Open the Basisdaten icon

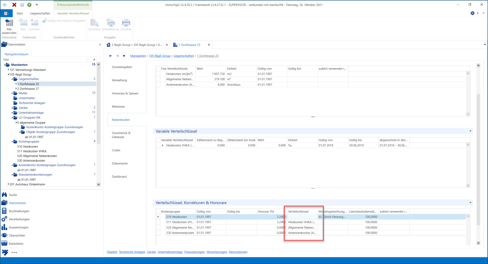[4, 243]
